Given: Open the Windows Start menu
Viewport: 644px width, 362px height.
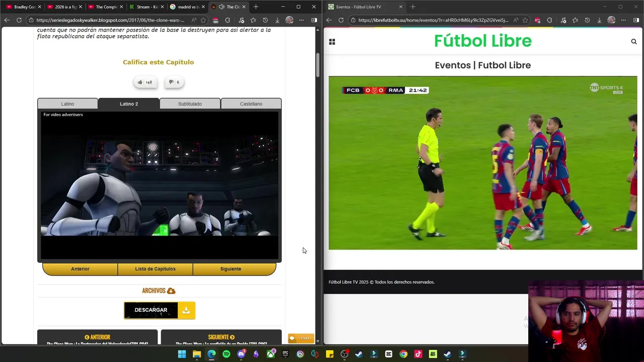Looking at the screenshot, I should (182, 354).
